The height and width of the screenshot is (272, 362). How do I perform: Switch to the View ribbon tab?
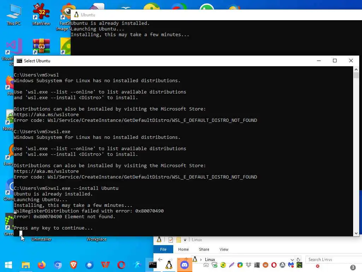point(224,249)
